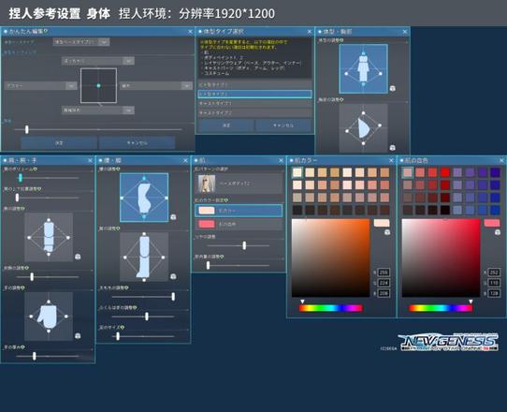Click the 太ももの調整 slider handle
Image resolution: width=507 pixels, height=412 pixels.
[x=173, y=297]
